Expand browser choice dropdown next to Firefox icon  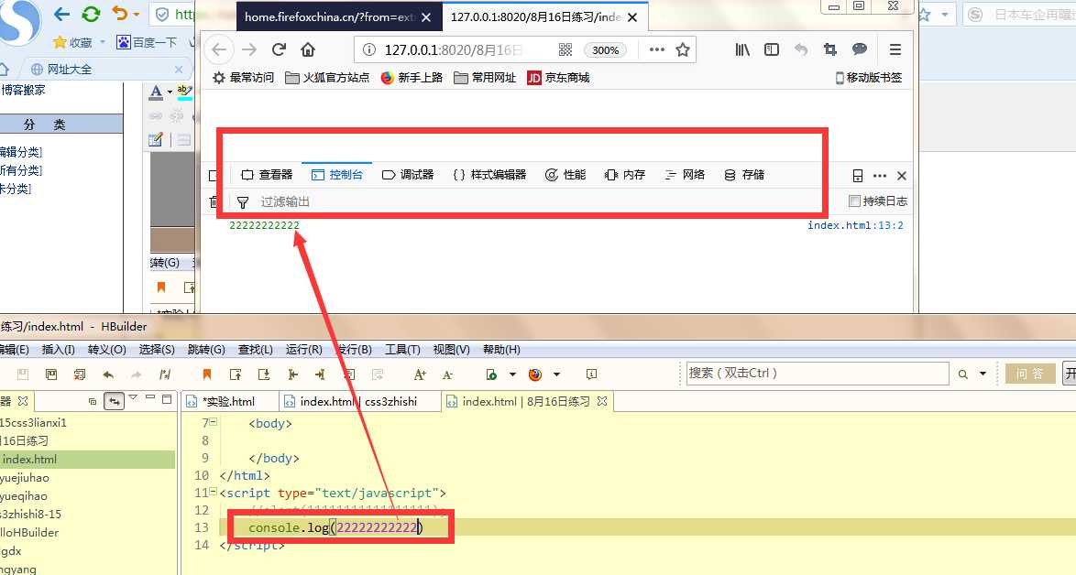(556, 374)
